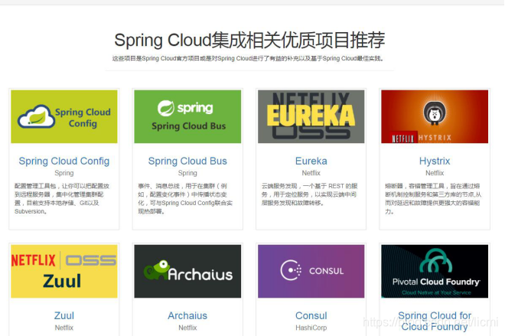Open the Archaius chameleon banner image
The height and width of the screenshot is (336, 505).
187,271
